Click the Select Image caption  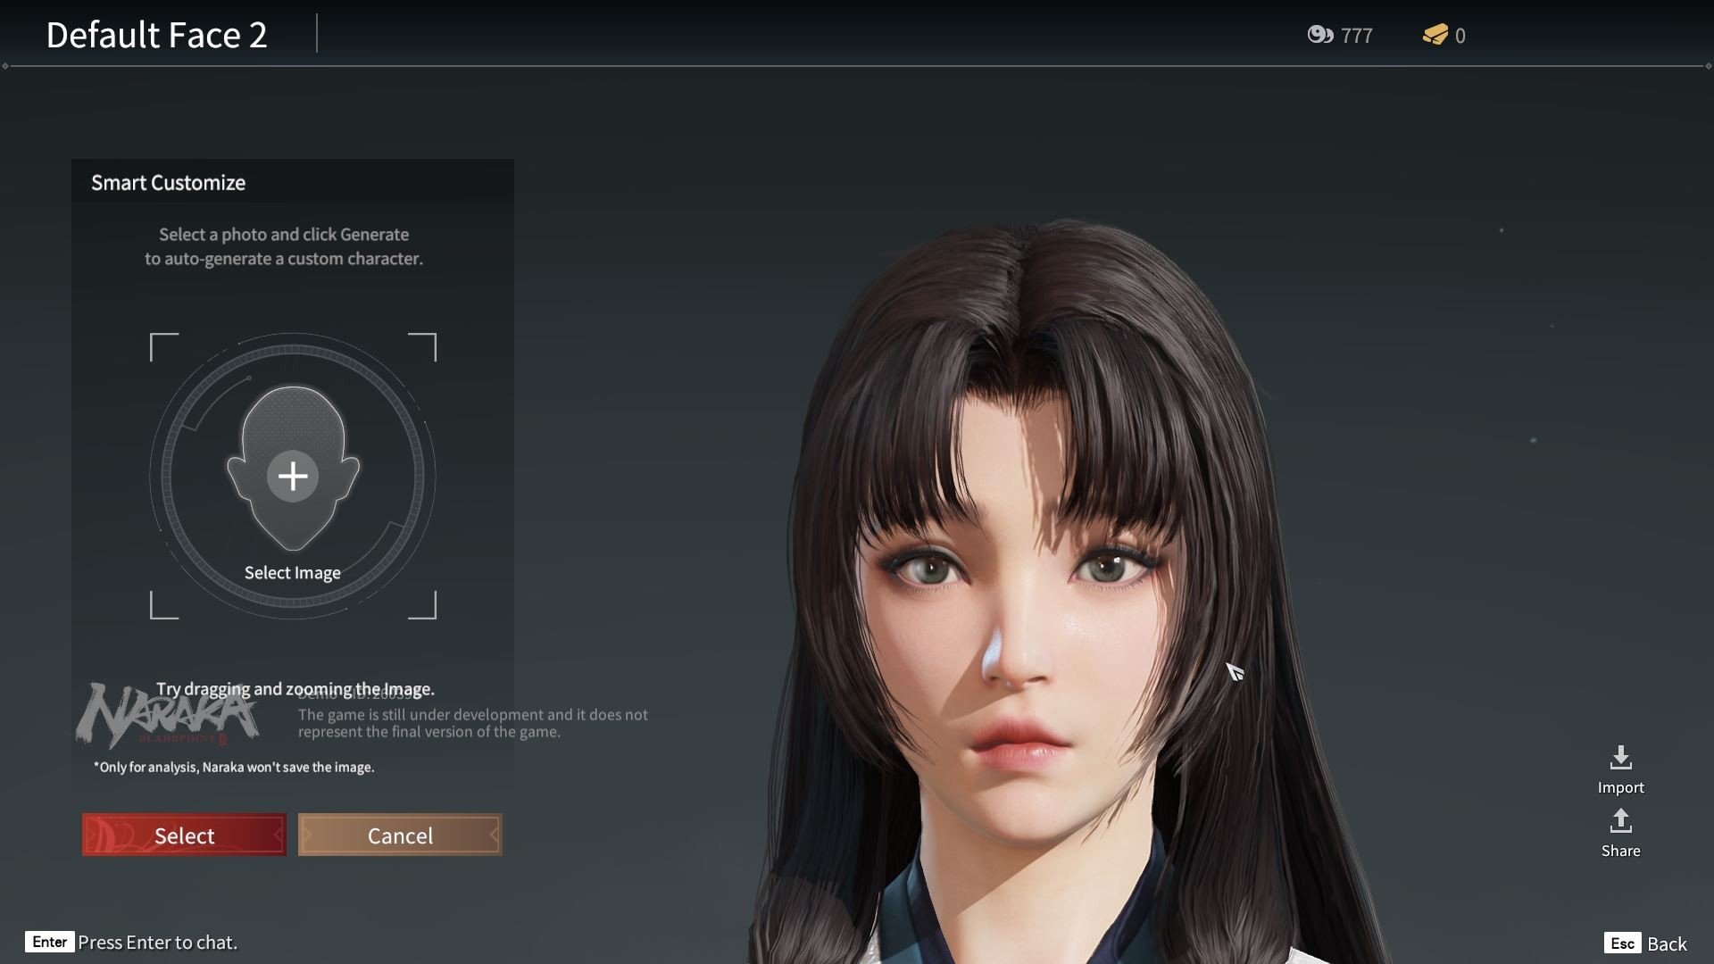(293, 573)
